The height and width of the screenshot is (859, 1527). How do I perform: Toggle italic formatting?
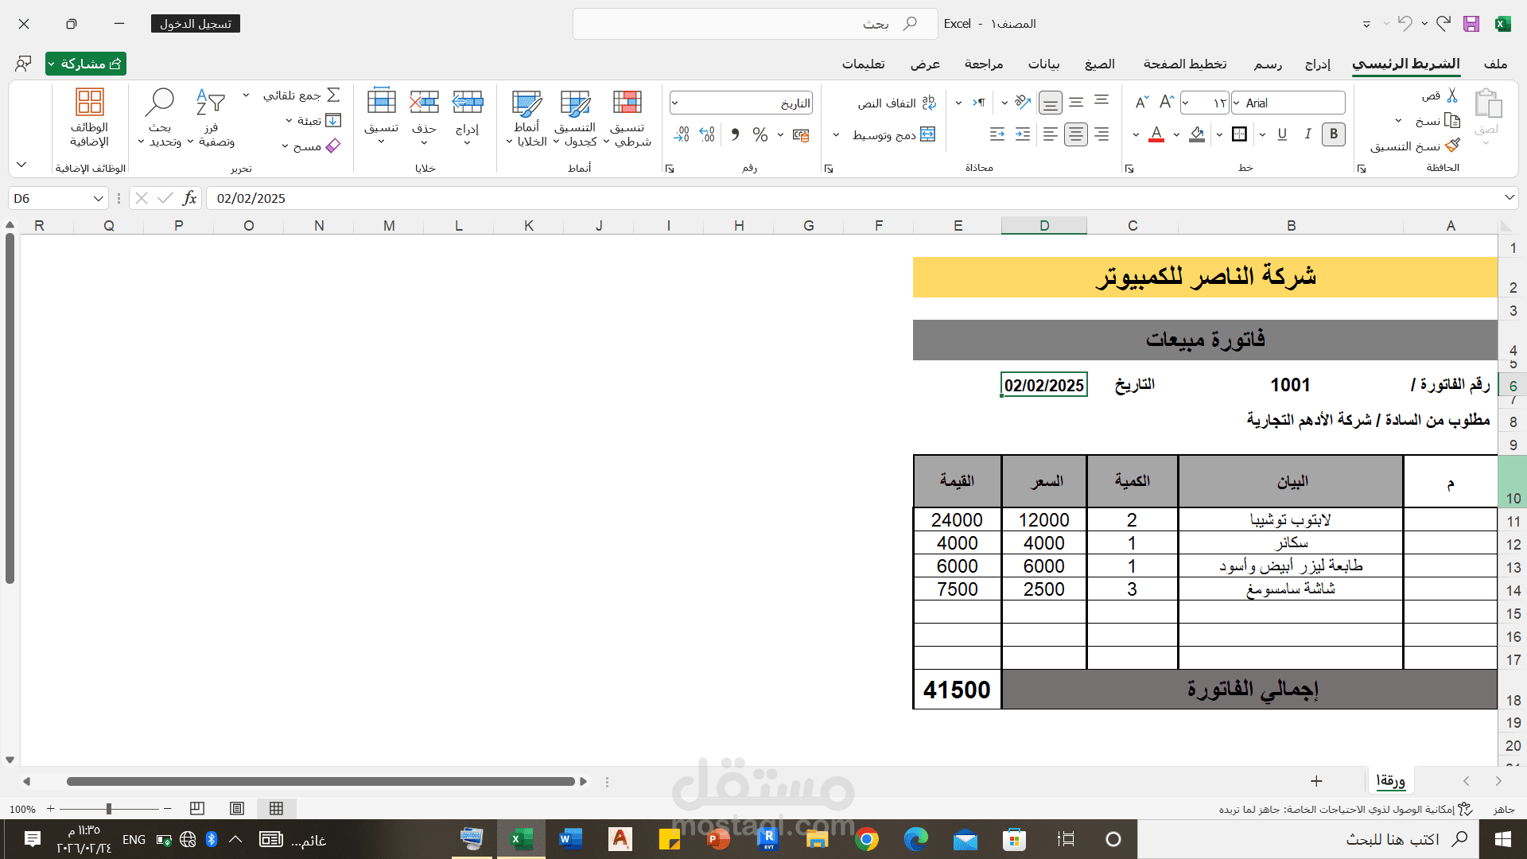1307,134
